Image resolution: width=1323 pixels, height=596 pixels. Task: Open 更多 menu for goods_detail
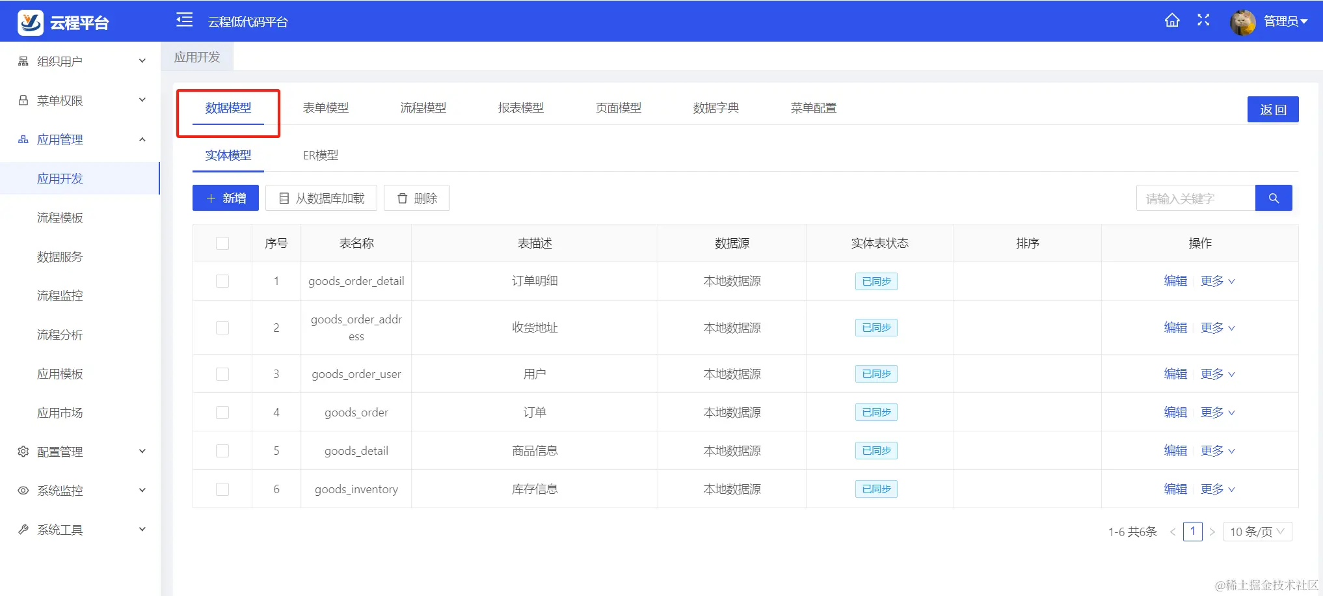pyautogui.click(x=1218, y=451)
